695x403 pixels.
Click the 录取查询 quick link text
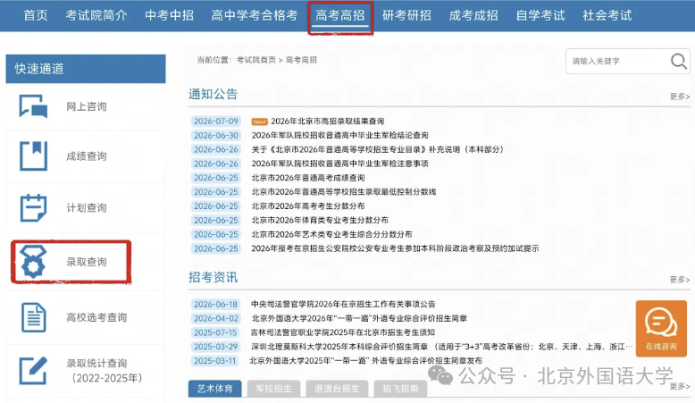(87, 262)
